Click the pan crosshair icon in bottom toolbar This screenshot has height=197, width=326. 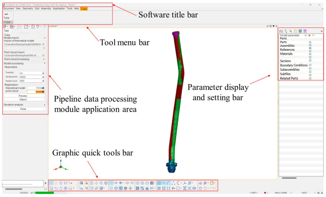pos(96,183)
